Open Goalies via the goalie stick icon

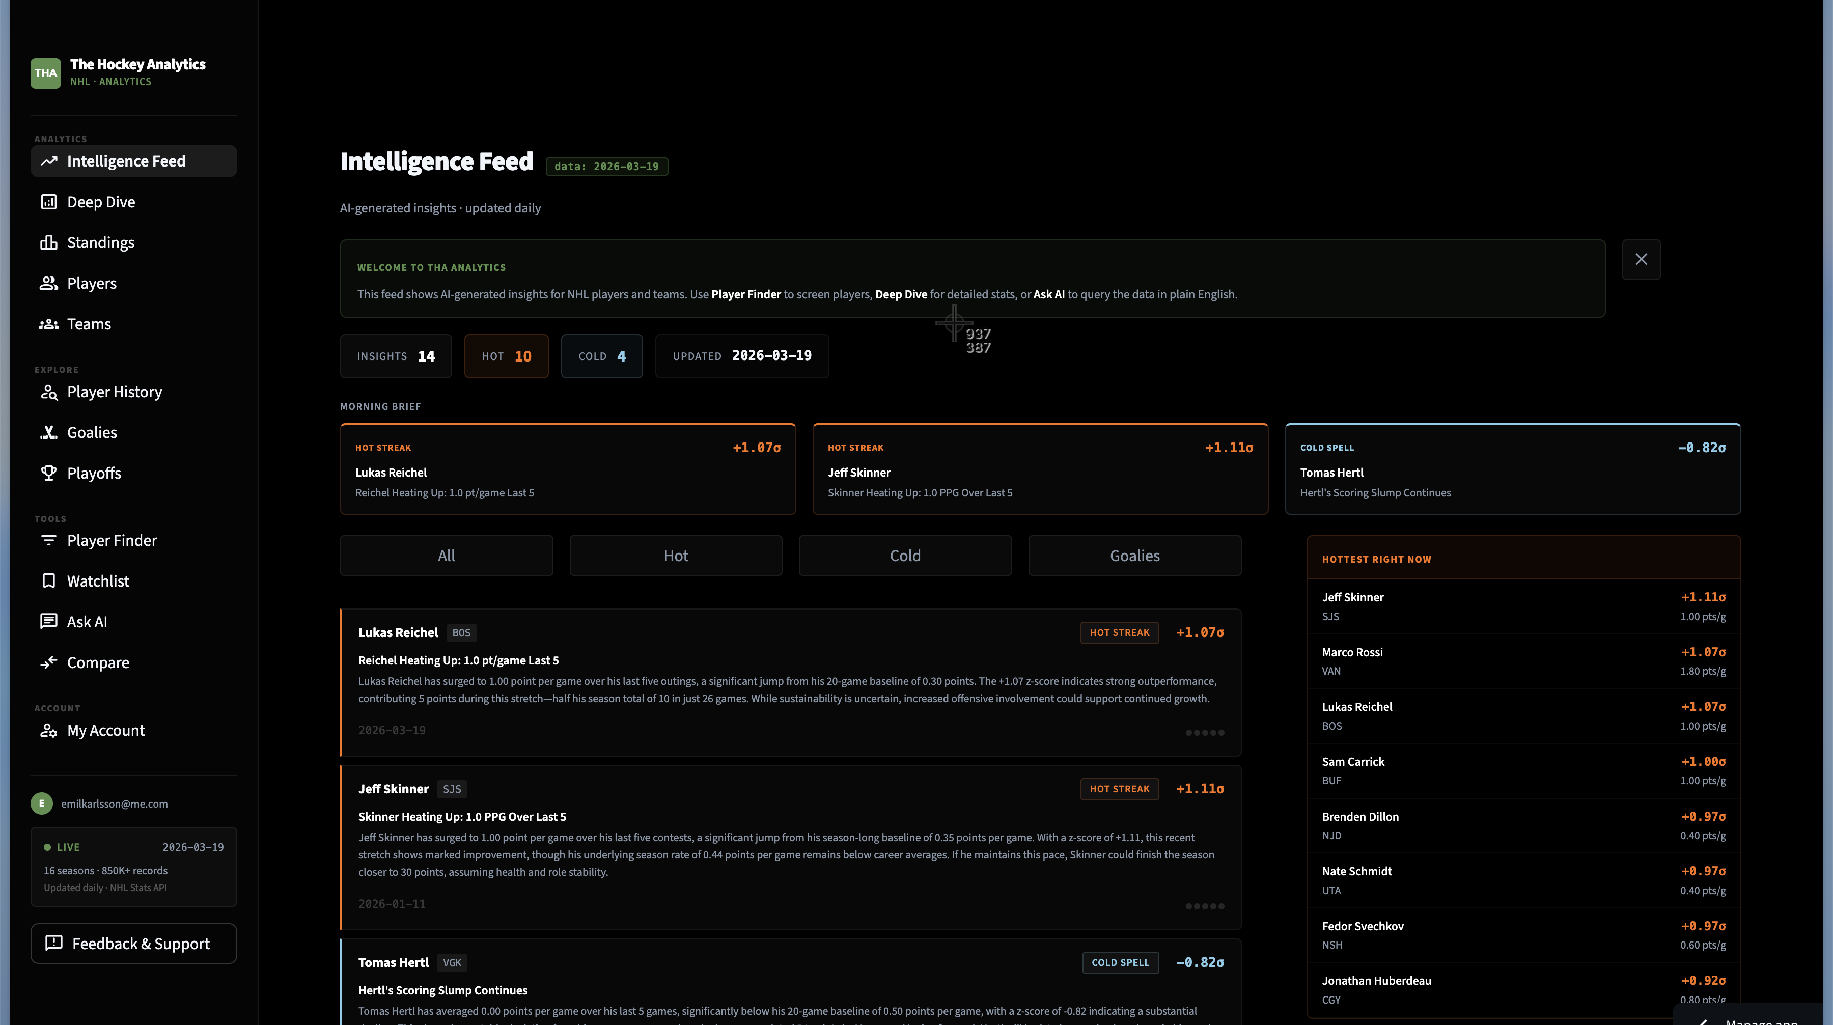[x=48, y=432]
